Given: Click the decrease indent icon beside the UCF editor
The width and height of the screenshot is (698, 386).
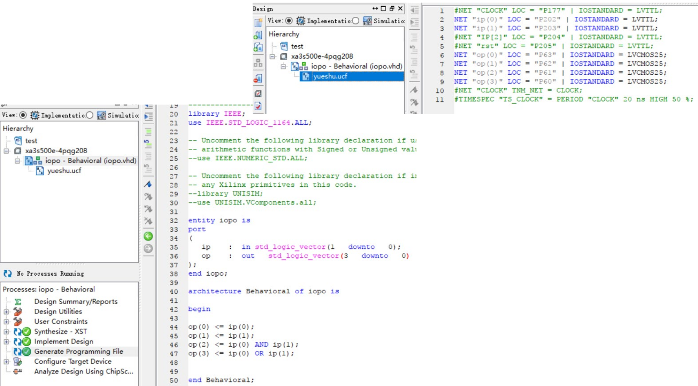Looking at the screenshot, I should 414,10.
